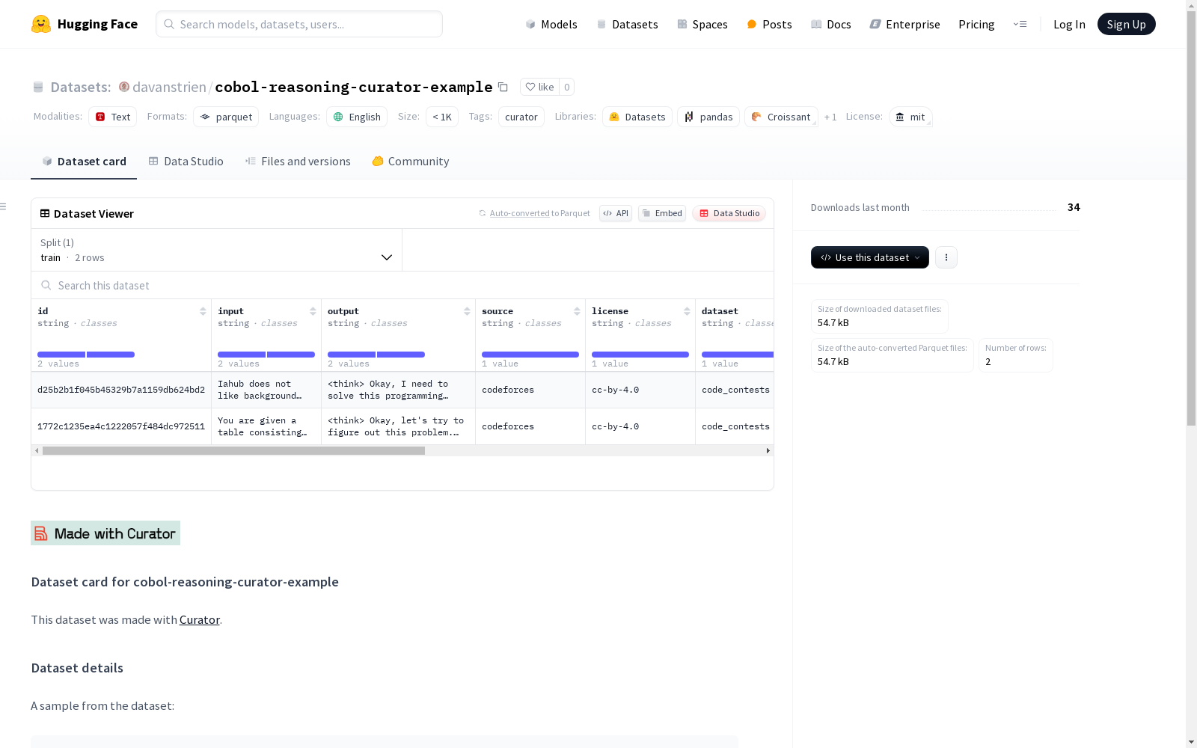This screenshot has width=1197, height=748.
Task: Click the Croissant library tag
Action: click(781, 117)
